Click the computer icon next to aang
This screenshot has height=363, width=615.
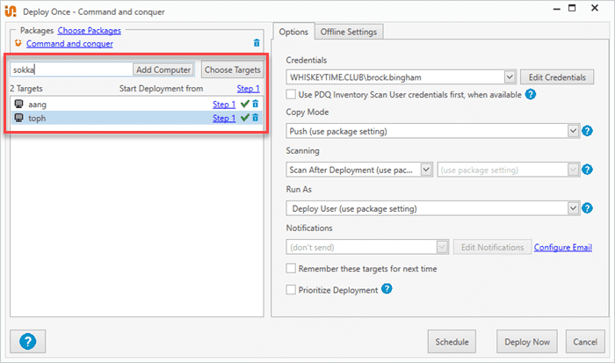pyautogui.click(x=18, y=104)
